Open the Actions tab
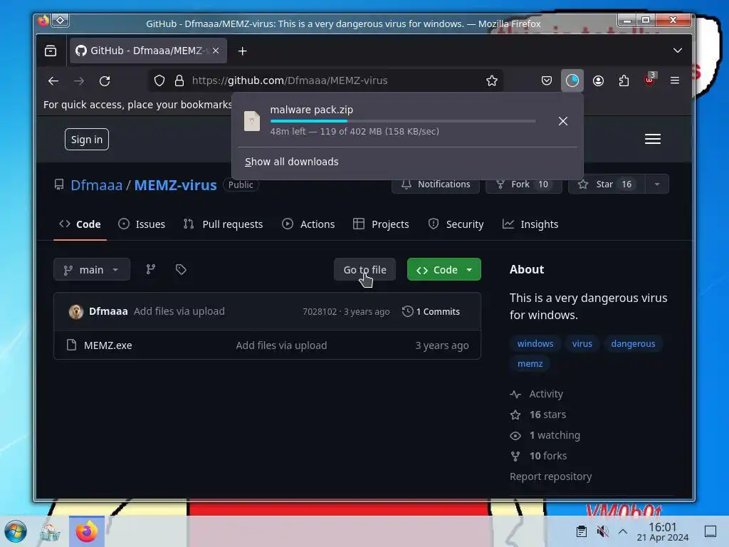Viewport: 729px width, 547px height. pyautogui.click(x=308, y=224)
